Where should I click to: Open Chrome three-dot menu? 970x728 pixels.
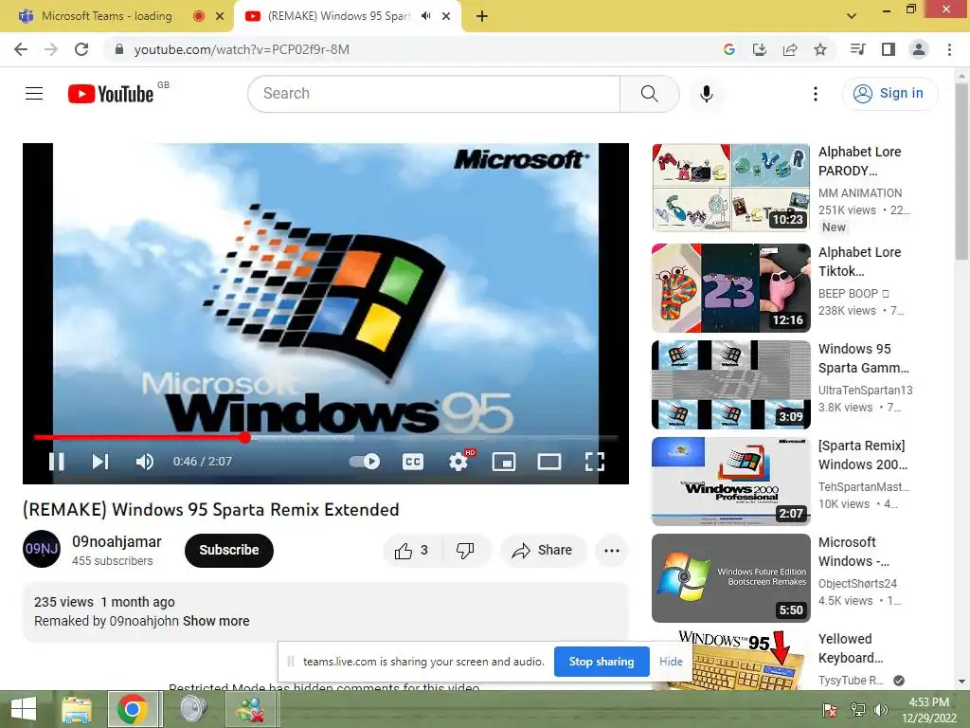pos(949,49)
